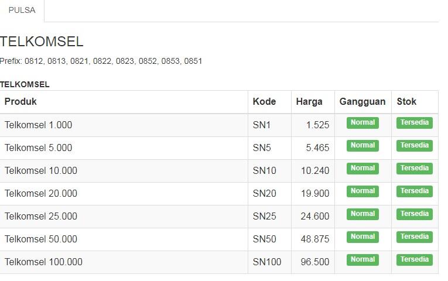
Task: Click the price 24.600
Action: [315, 217]
